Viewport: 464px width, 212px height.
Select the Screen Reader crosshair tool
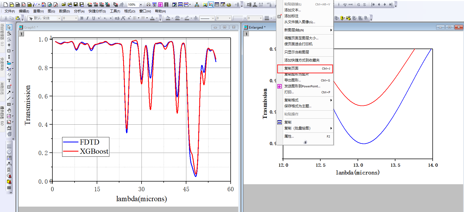point(9,45)
